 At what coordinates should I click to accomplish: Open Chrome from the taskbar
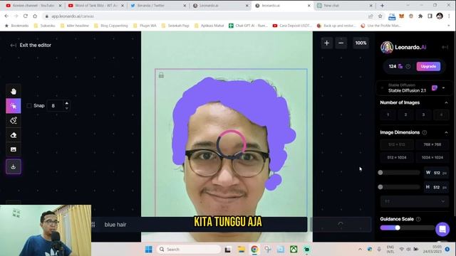254,250
